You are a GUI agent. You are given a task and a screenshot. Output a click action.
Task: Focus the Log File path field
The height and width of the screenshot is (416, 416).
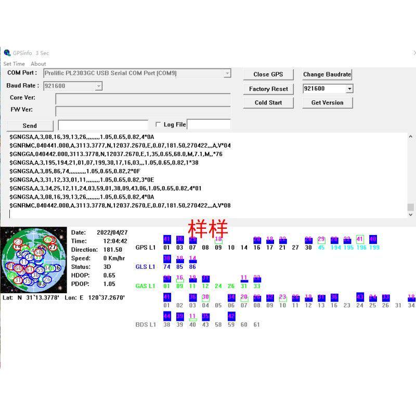tap(209, 124)
